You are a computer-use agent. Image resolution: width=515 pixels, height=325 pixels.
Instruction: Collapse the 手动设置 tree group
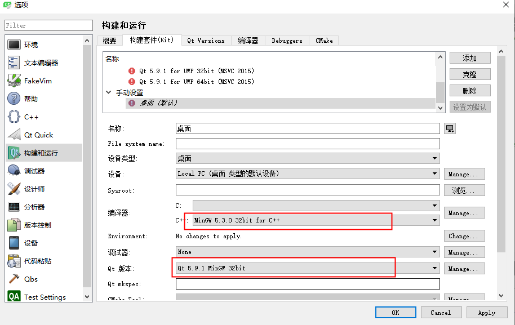[109, 92]
